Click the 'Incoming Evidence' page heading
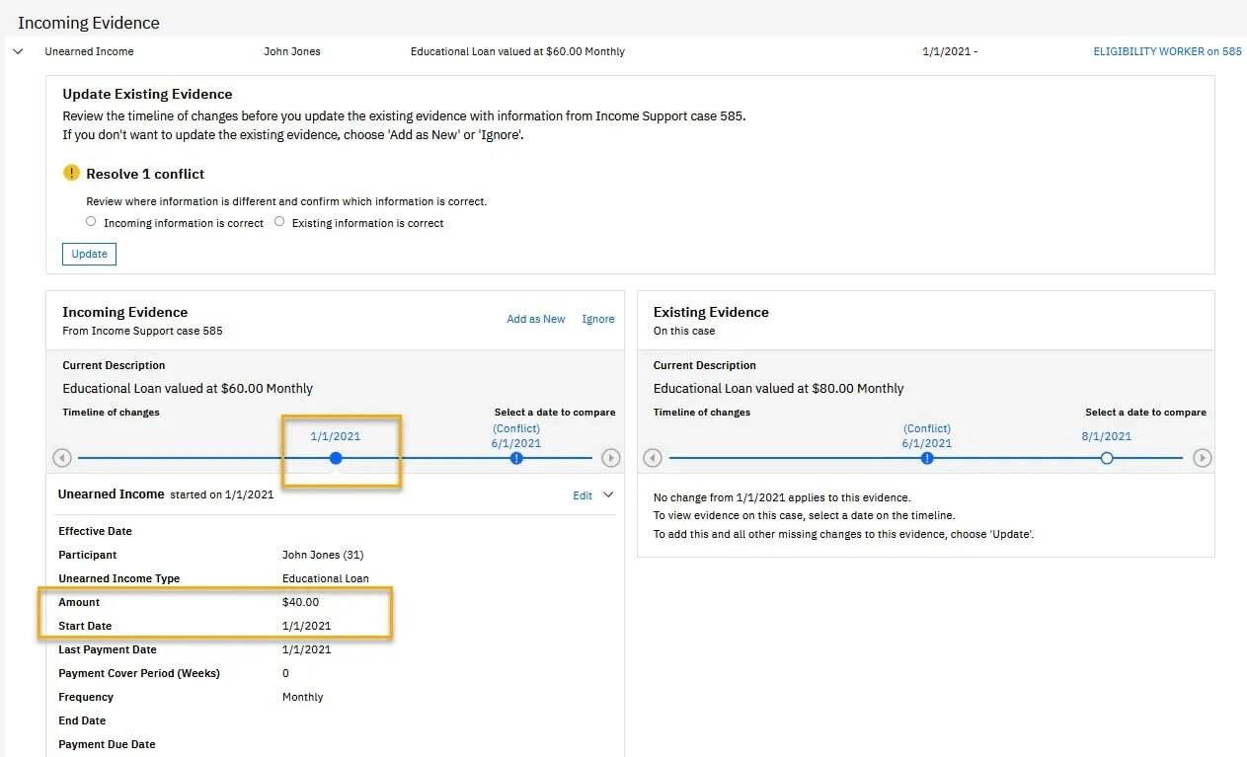This screenshot has height=757, width=1247. click(89, 23)
